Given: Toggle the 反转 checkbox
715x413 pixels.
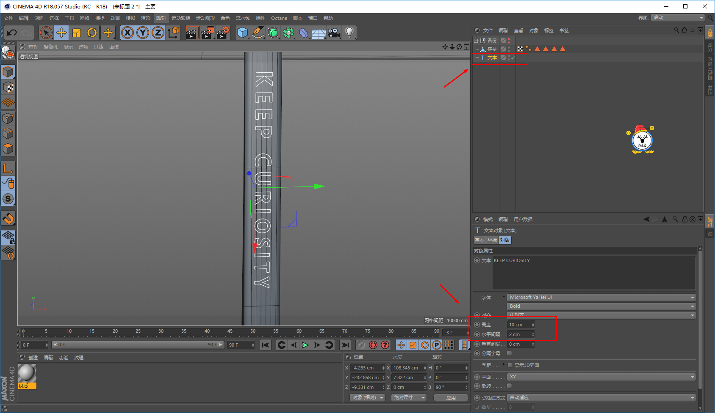Looking at the screenshot, I should coord(510,386).
